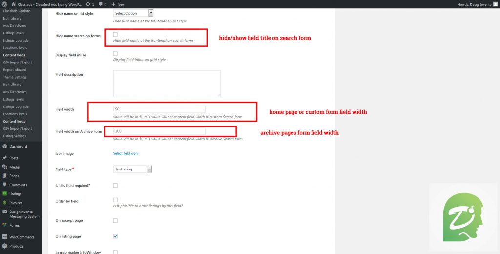Screen dimensions: 500x254
Task: Click the home icon beside the site name
Action: point(14,4)
